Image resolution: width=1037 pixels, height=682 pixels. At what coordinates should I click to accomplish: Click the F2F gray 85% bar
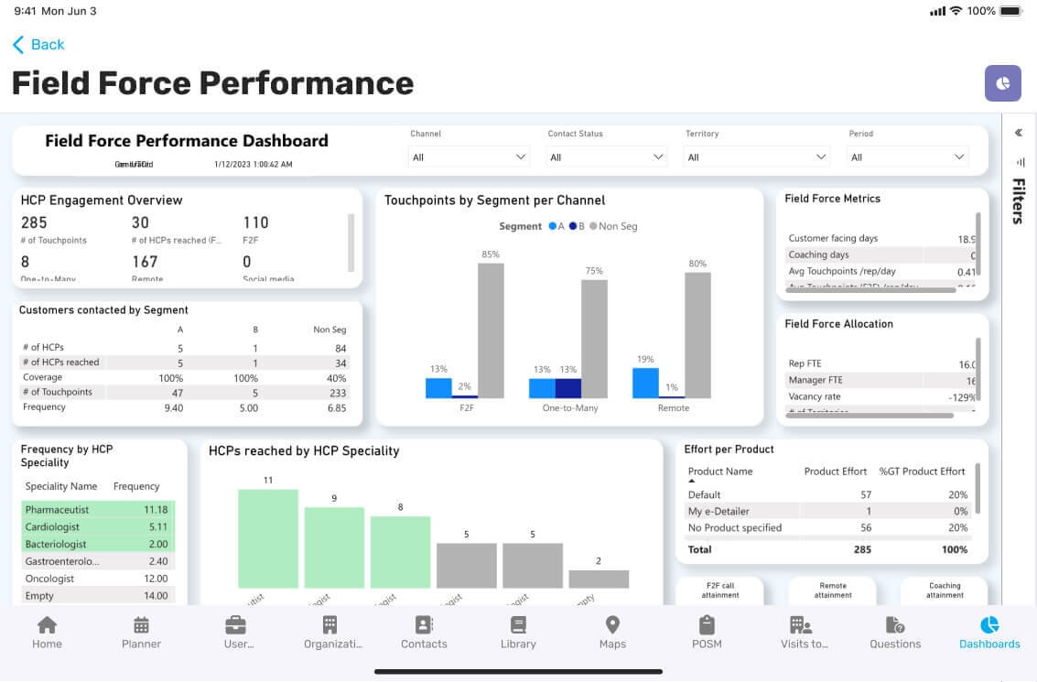pyautogui.click(x=491, y=330)
